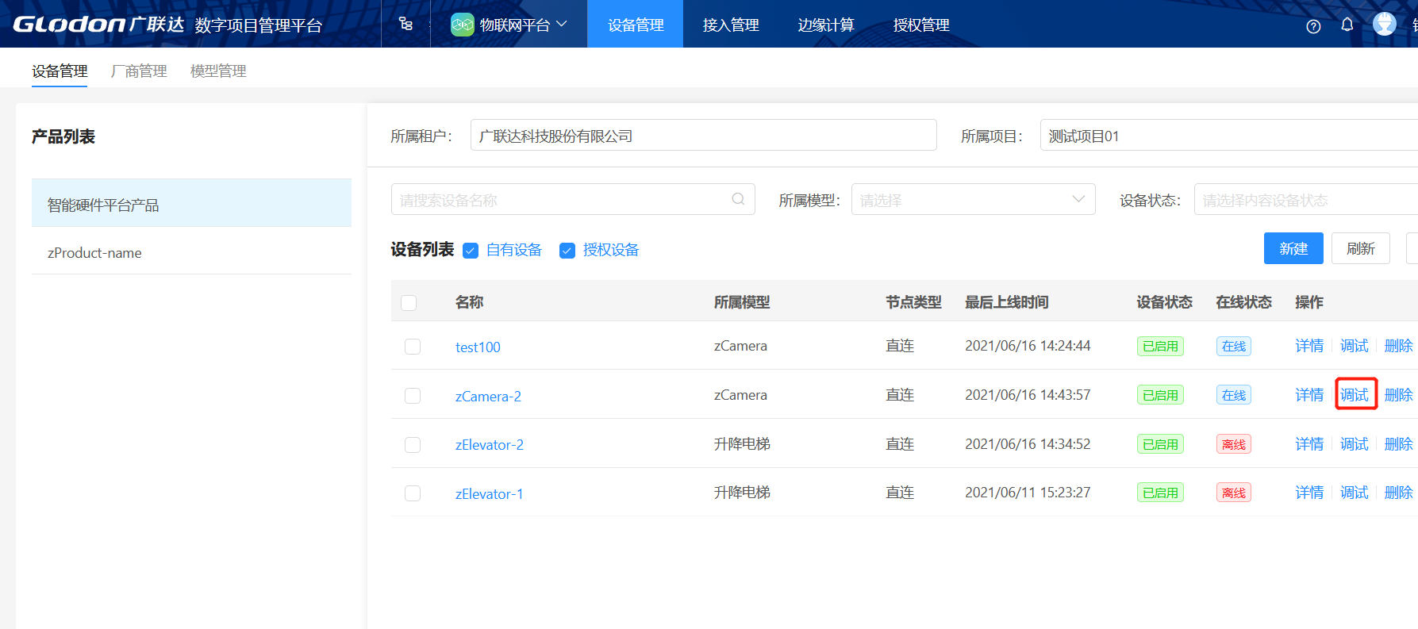Check the select-all checkbox in table header
The width and height of the screenshot is (1418, 629).
point(409,303)
